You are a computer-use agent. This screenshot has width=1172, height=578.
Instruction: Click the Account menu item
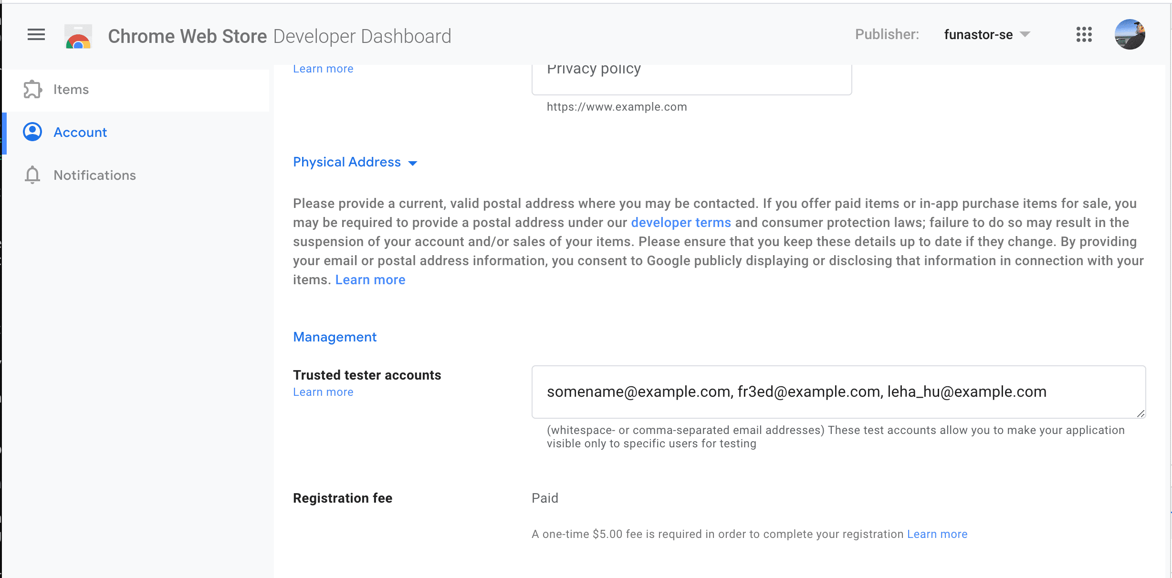click(x=80, y=132)
